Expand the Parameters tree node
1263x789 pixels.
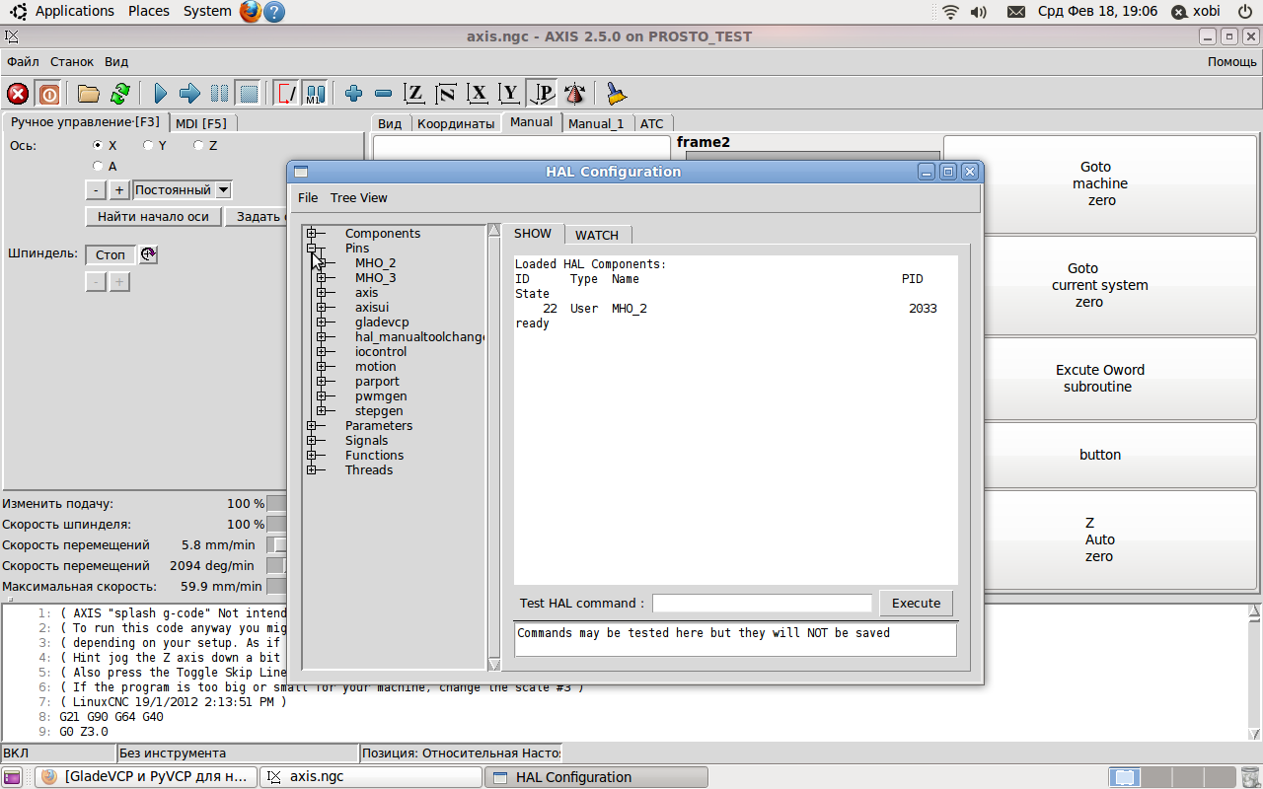[312, 426]
